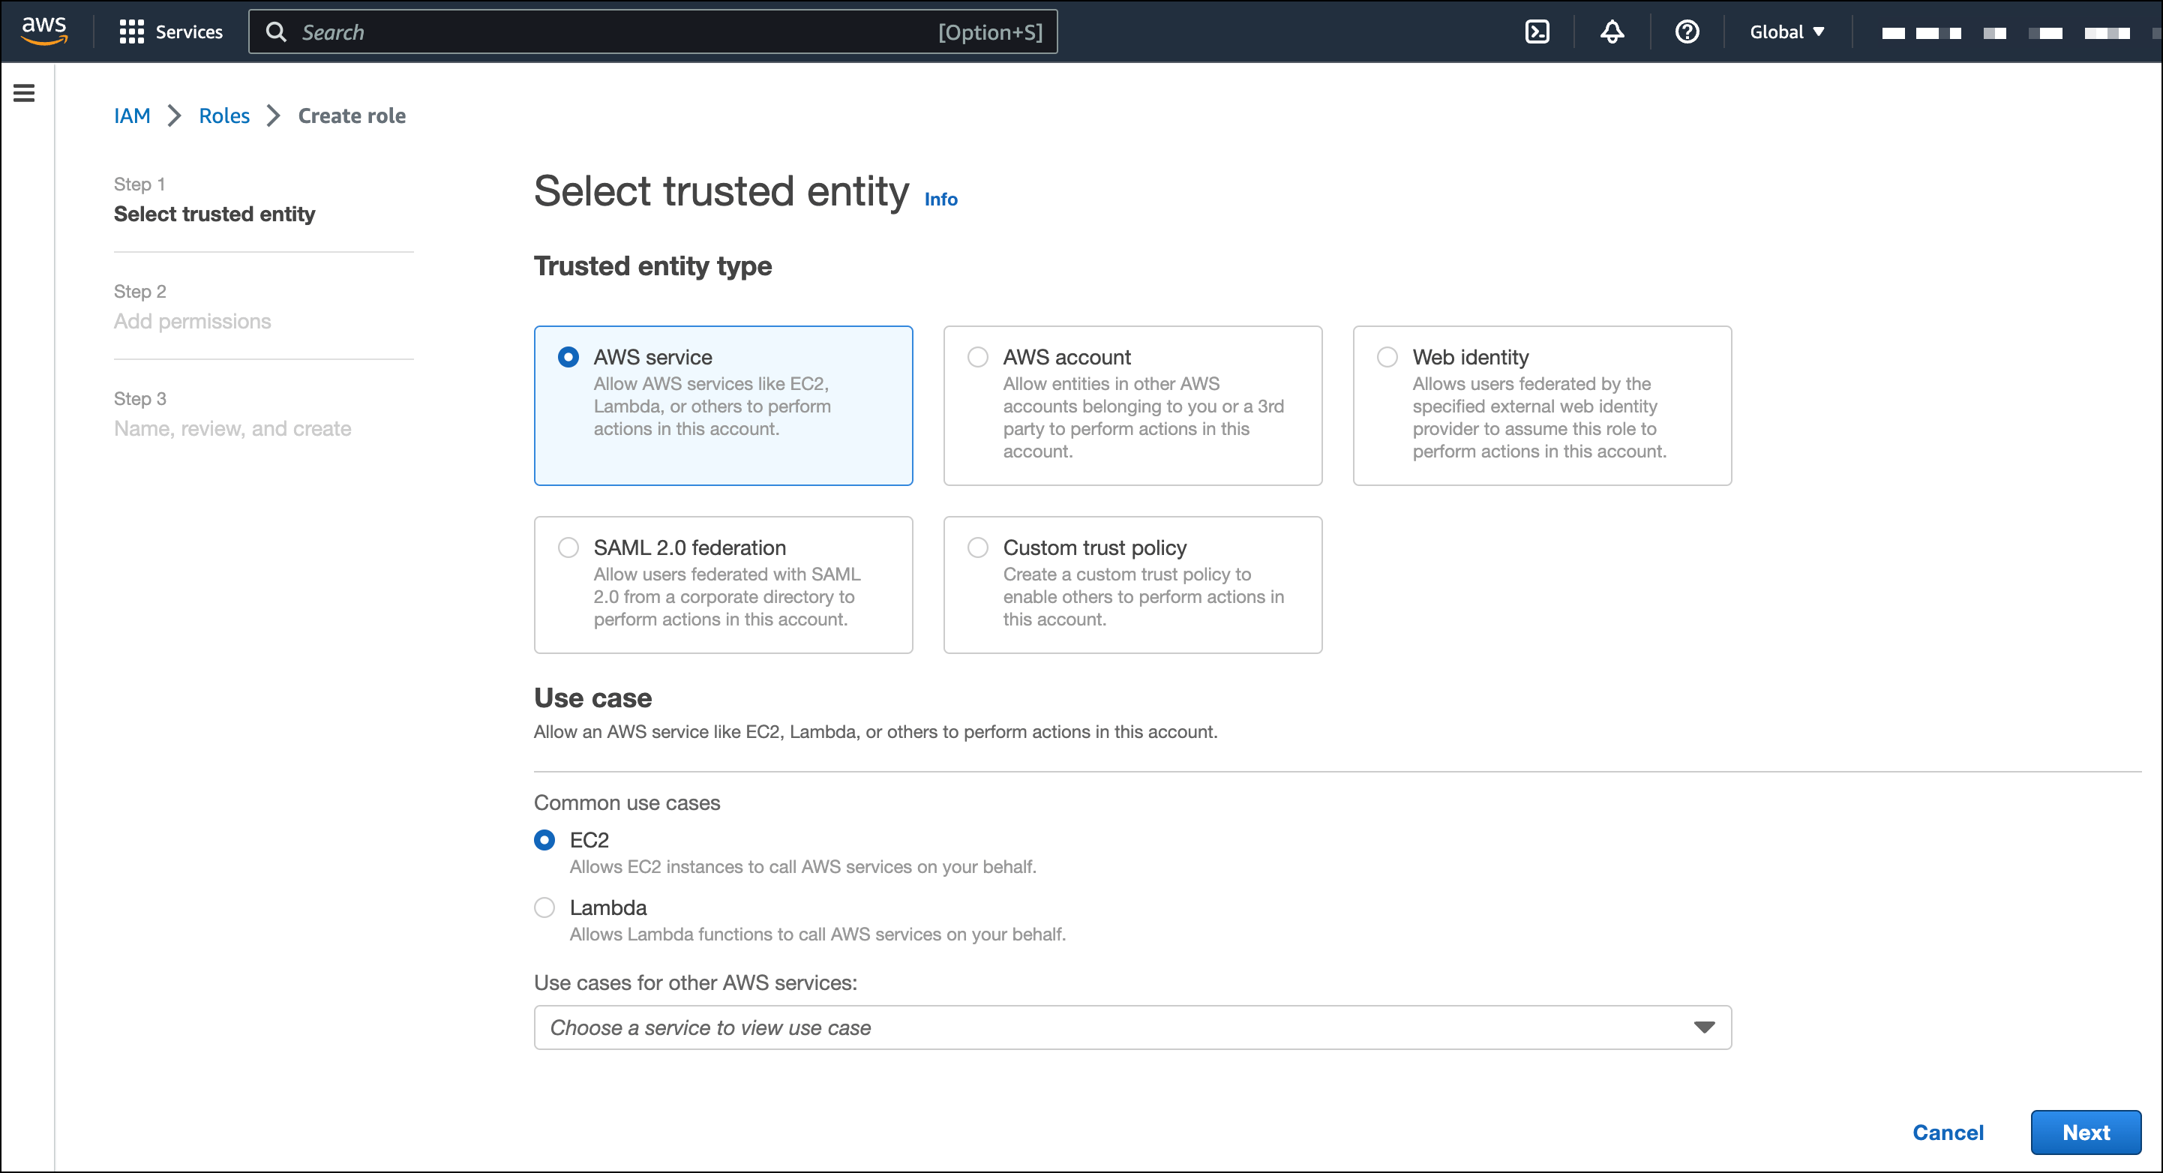Select the Web identity trusted entity
This screenshot has width=2163, height=1173.
coord(1387,357)
